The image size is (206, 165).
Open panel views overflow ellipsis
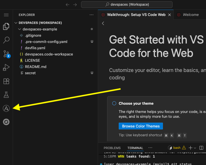pyautogui.click(x=150, y=148)
